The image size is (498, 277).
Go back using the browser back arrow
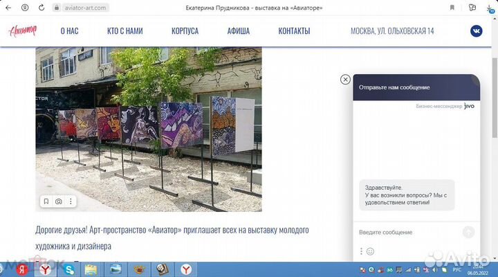[x=8, y=8]
